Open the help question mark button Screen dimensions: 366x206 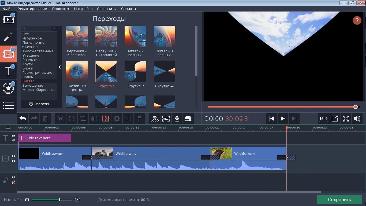coord(357,20)
